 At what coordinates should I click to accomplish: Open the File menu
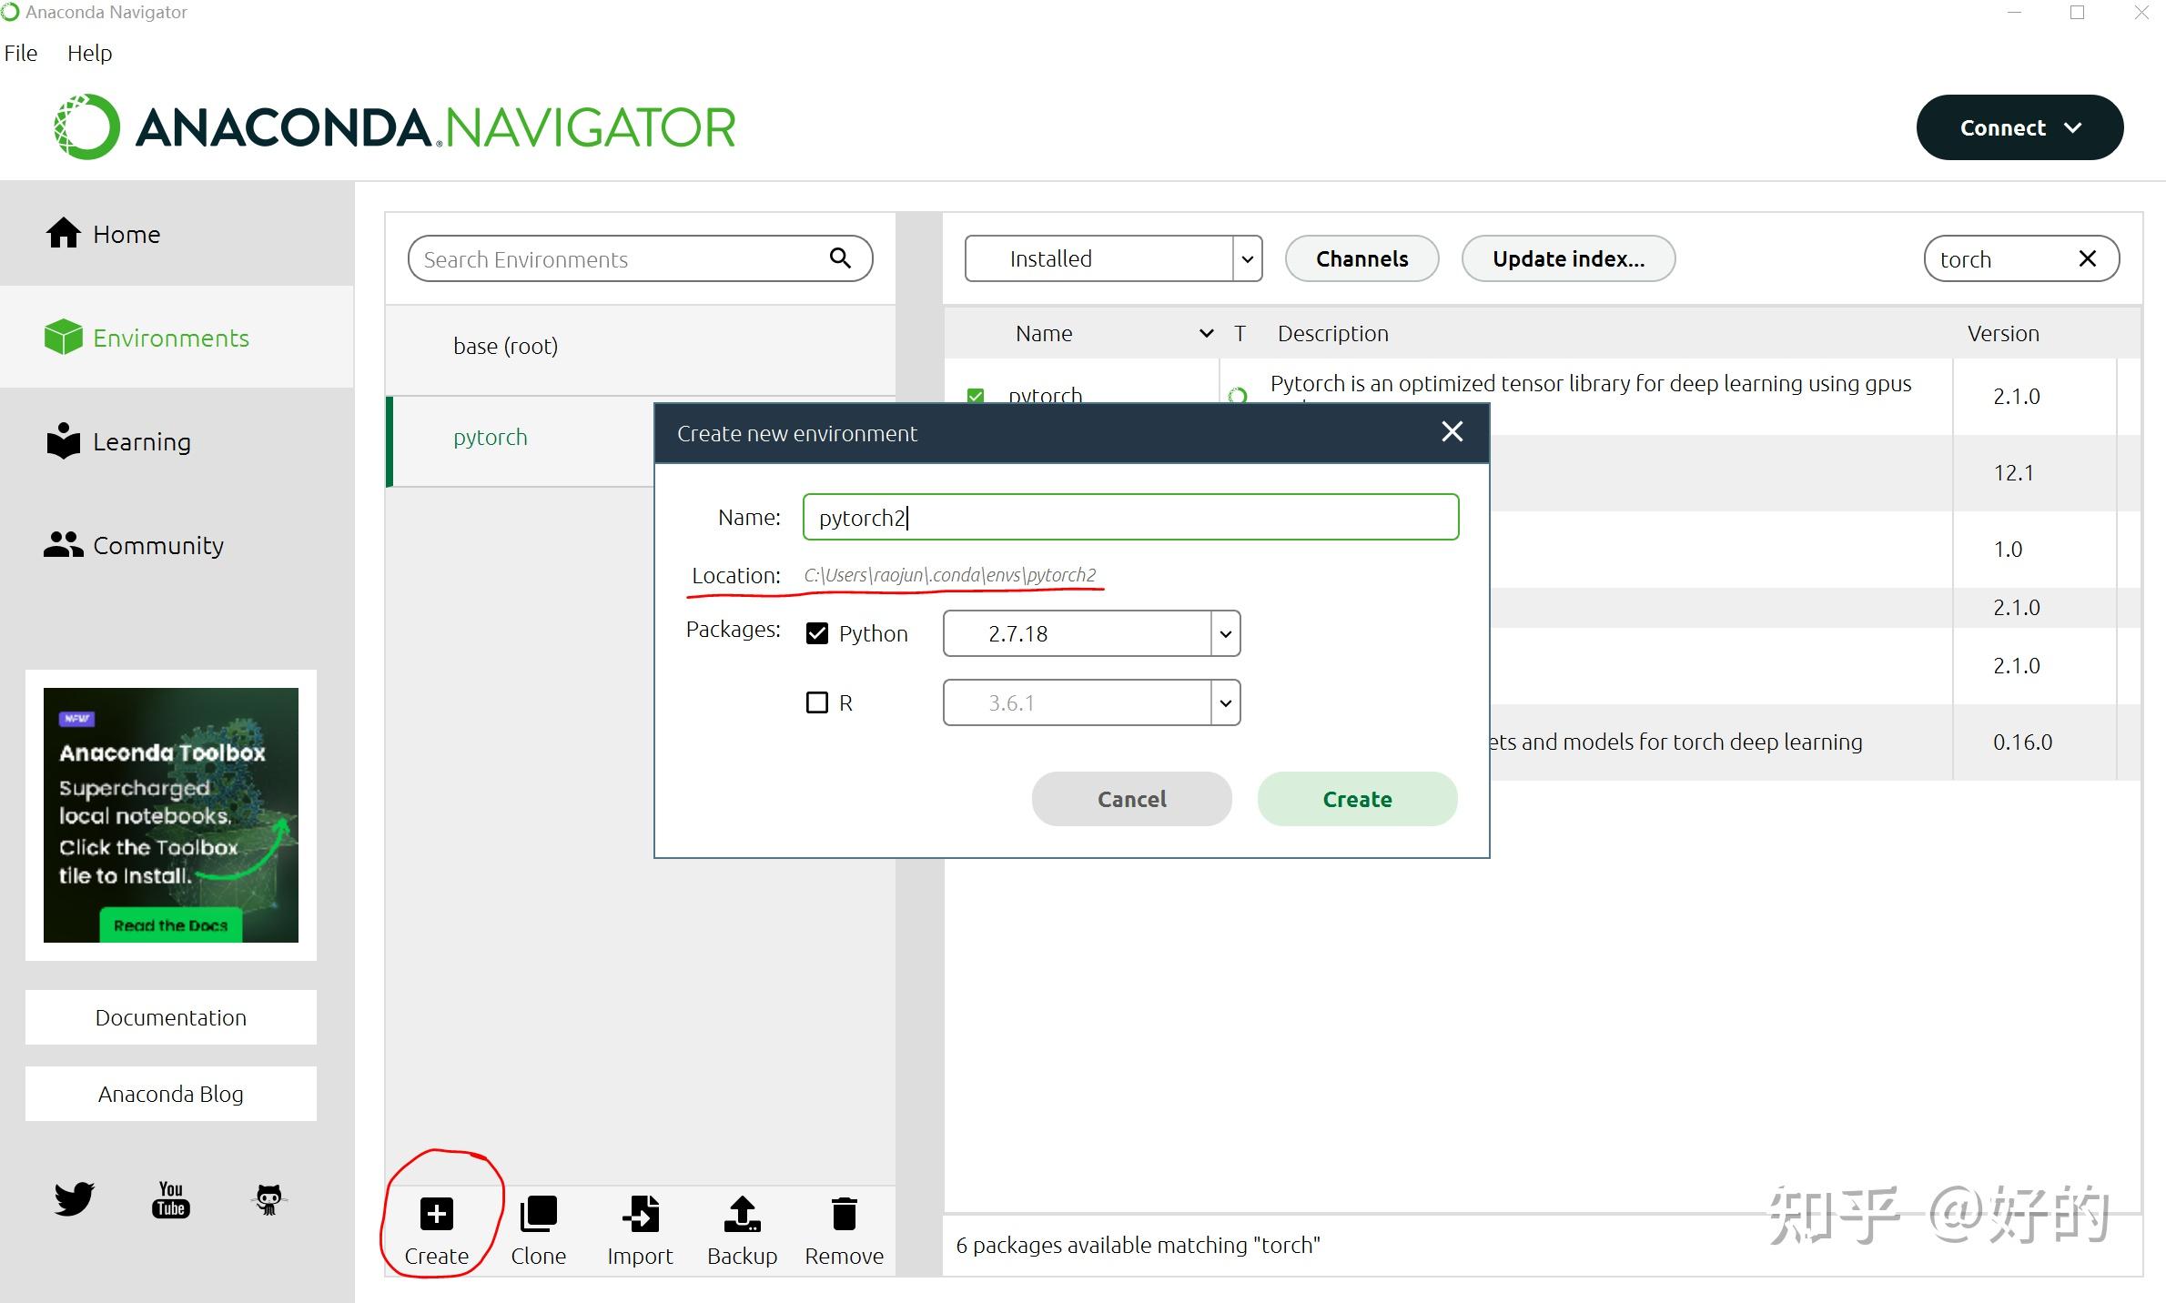pos(21,53)
